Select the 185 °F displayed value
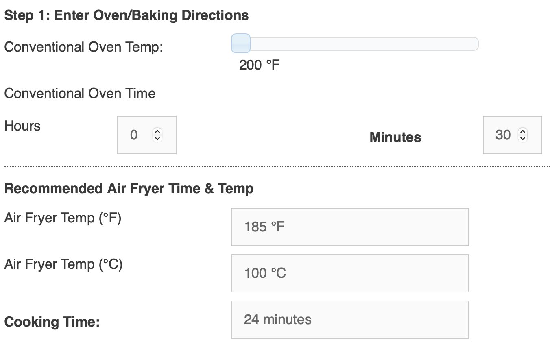This screenshot has width=550, height=353. click(264, 227)
